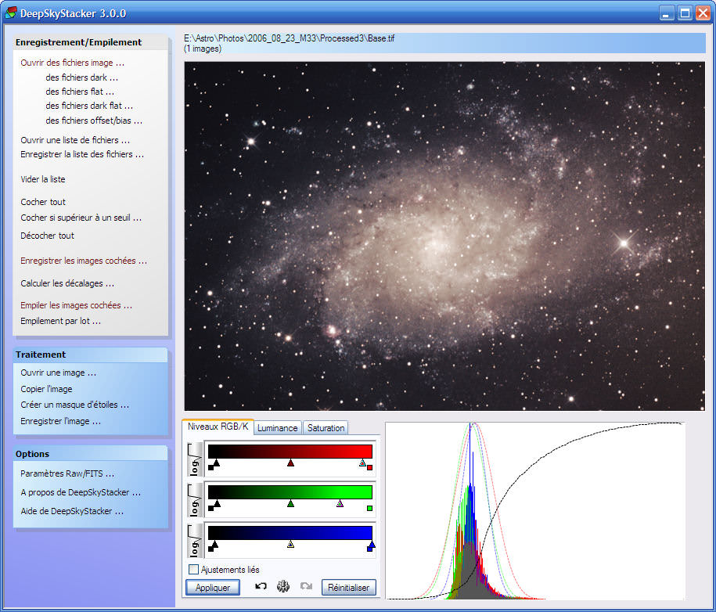This screenshot has width=716, height=612.
Task: Click the undo arrow icon
Action: coord(261,586)
